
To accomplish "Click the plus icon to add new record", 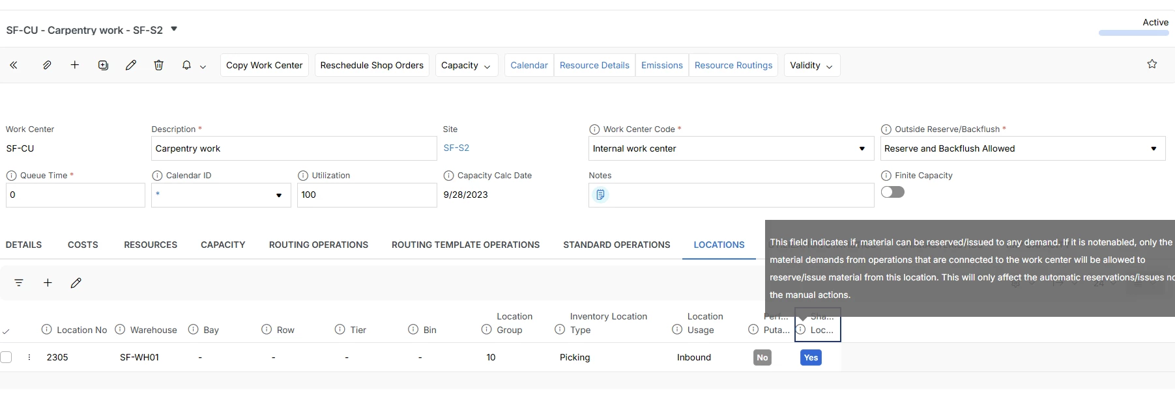I will tap(75, 65).
